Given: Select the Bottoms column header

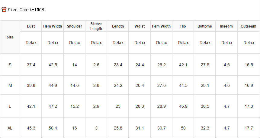Looking at the screenshot, I should tap(205, 26).
